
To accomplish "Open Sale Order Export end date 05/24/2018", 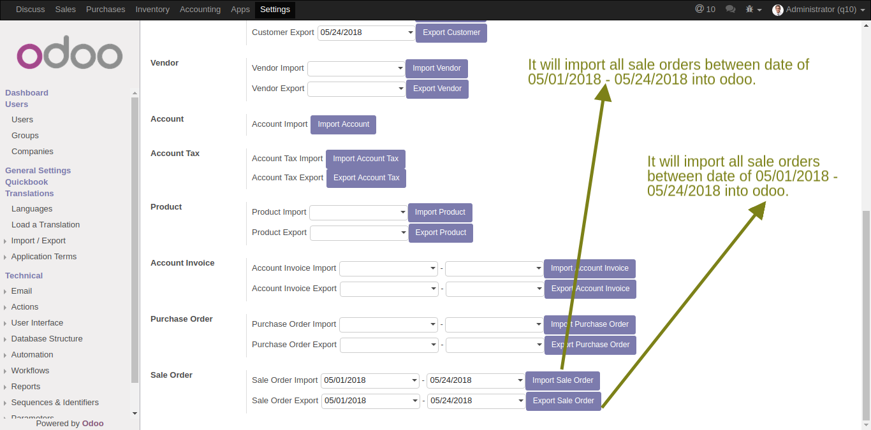I will point(476,401).
